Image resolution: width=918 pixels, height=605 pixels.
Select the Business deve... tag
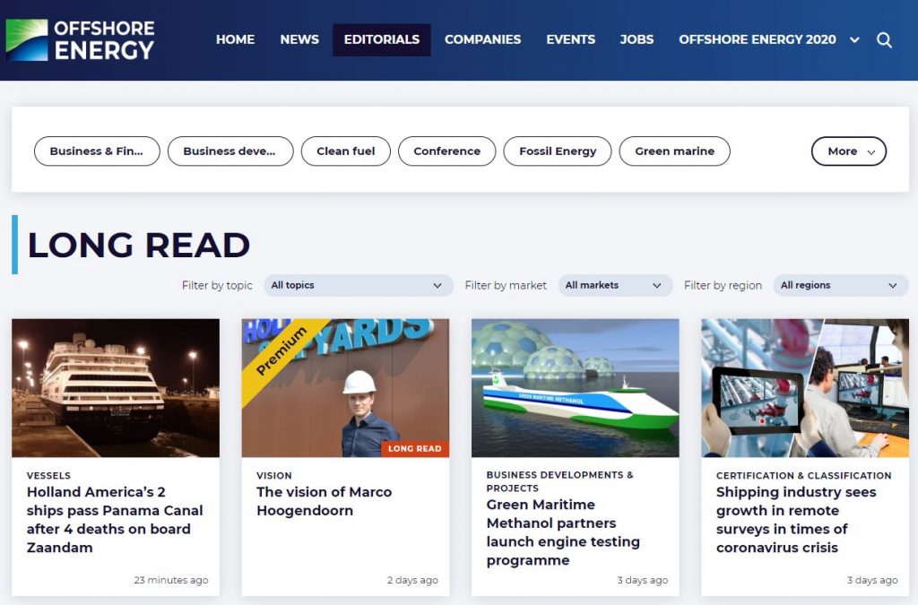tap(230, 151)
